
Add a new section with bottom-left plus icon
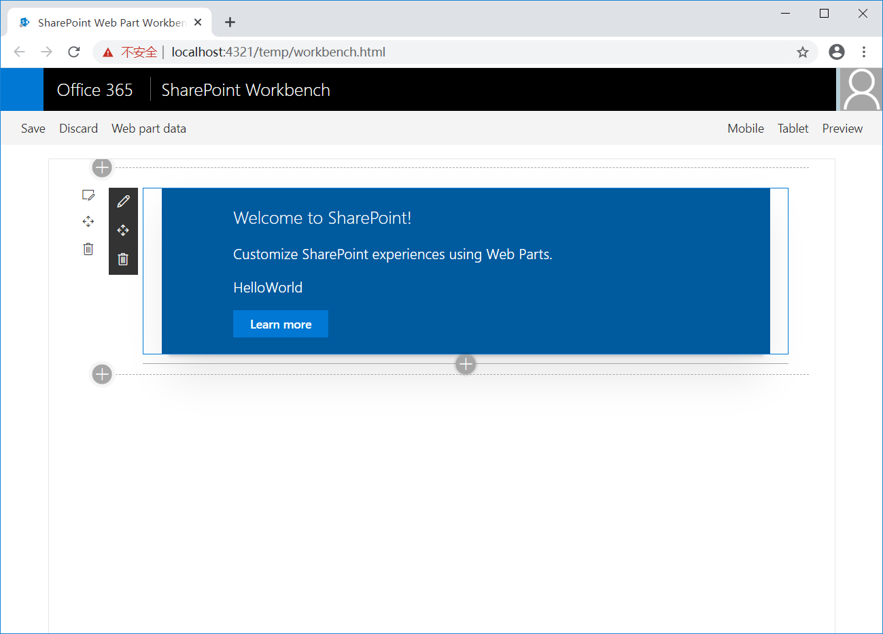click(x=102, y=374)
